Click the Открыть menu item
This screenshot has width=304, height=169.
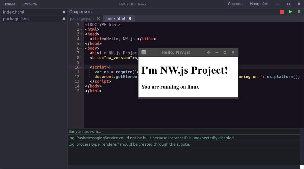click(x=29, y=4)
